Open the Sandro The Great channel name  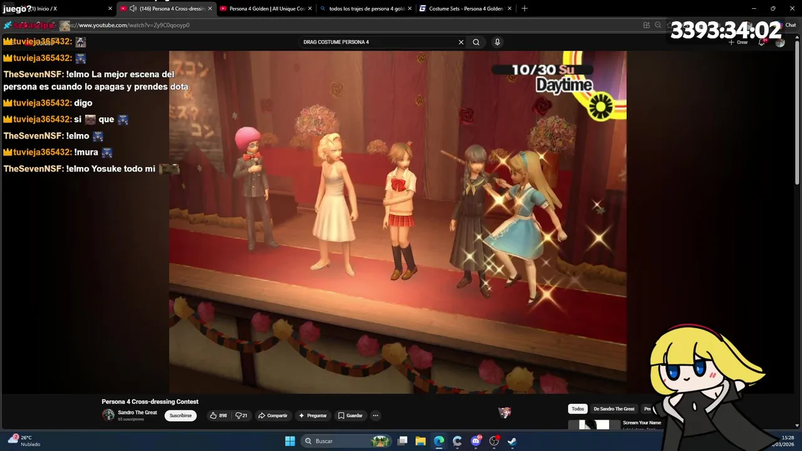click(x=137, y=412)
